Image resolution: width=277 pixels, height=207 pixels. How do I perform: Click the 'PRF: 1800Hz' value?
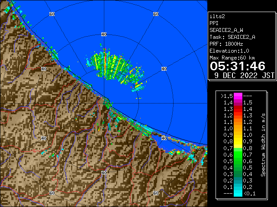point(226,44)
